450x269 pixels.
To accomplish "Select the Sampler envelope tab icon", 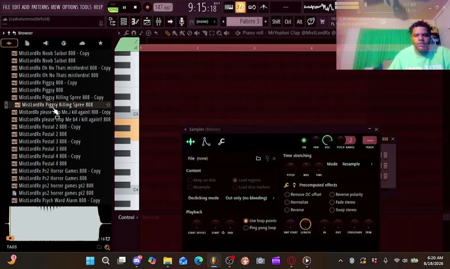I will pyautogui.click(x=206, y=142).
